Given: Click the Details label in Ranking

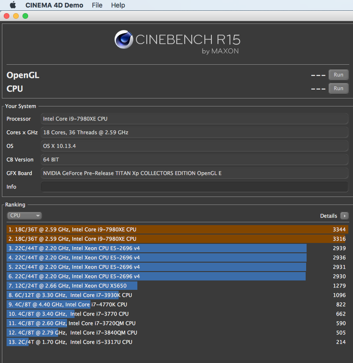Looking at the screenshot, I should coord(329,216).
